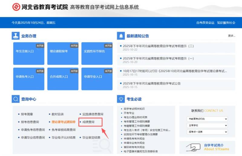Screen dimensions: 242x156
Task: Click the 最新通知公告 bell icon
Action: pyautogui.click(x=121, y=36)
